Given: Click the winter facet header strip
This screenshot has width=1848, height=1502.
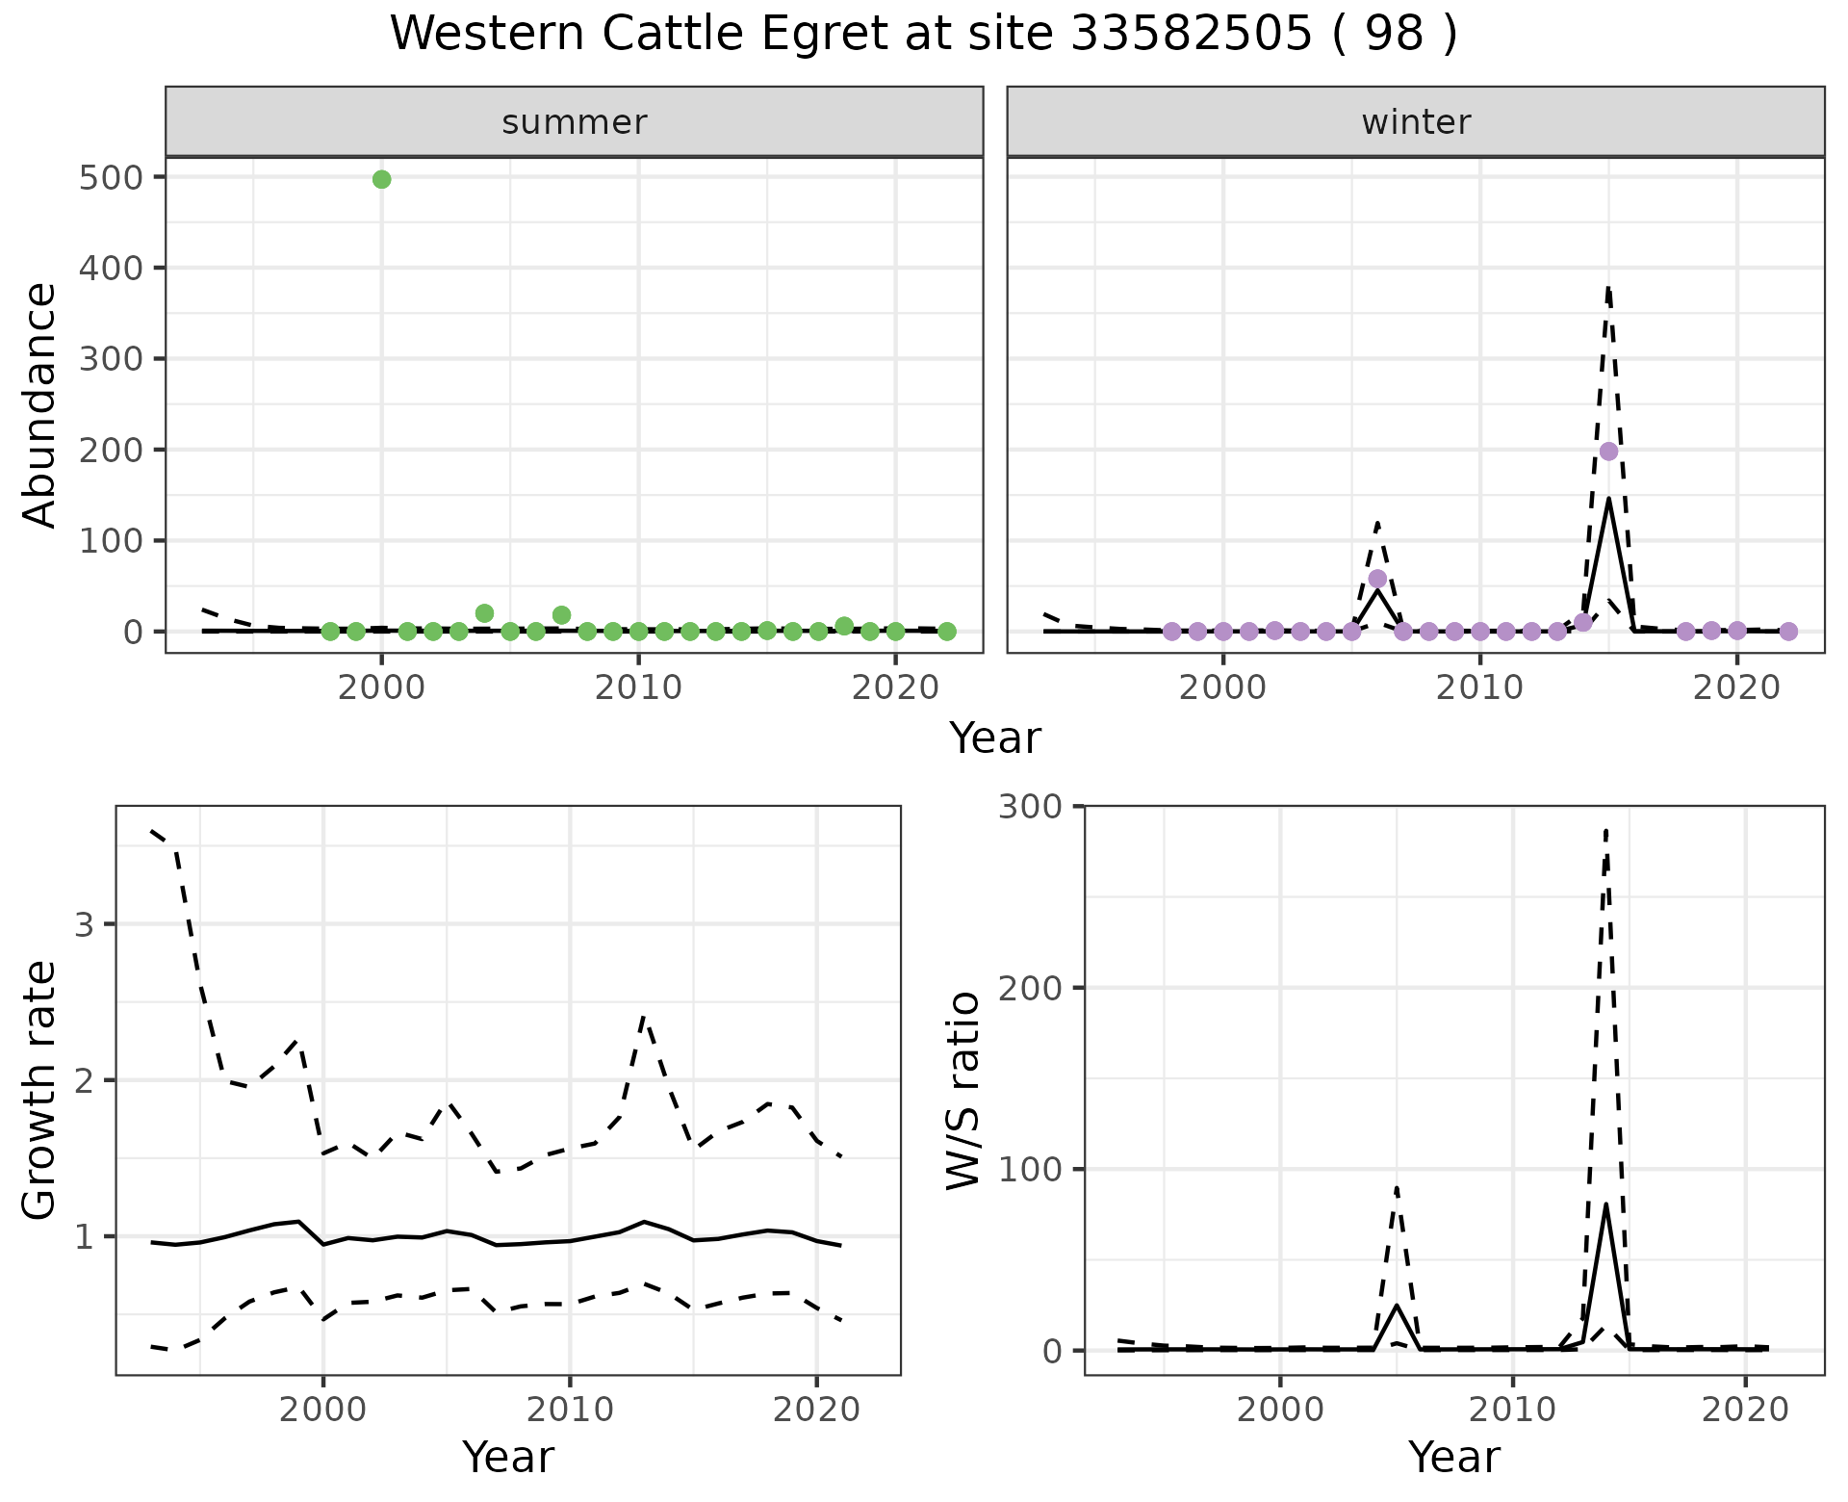Looking at the screenshot, I should tap(1415, 122).
